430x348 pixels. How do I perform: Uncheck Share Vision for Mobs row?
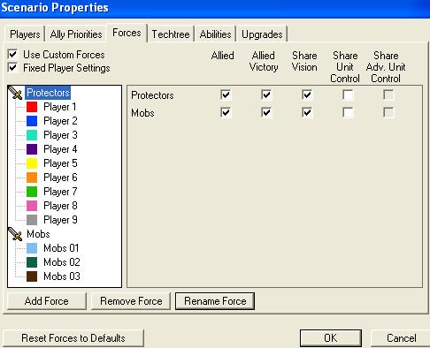point(307,112)
